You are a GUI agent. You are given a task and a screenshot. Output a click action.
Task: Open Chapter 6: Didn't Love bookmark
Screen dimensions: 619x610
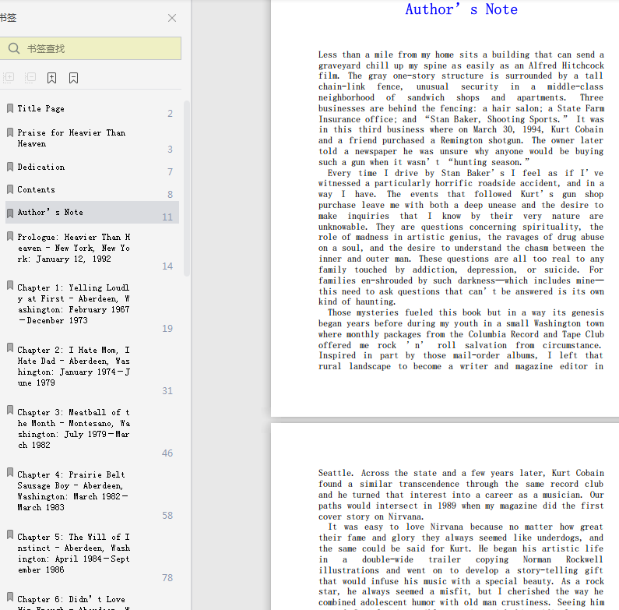pyautogui.click(x=74, y=602)
